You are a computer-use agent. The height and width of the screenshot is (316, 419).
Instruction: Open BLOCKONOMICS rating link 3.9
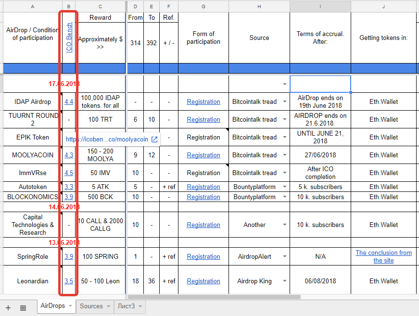point(69,197)
